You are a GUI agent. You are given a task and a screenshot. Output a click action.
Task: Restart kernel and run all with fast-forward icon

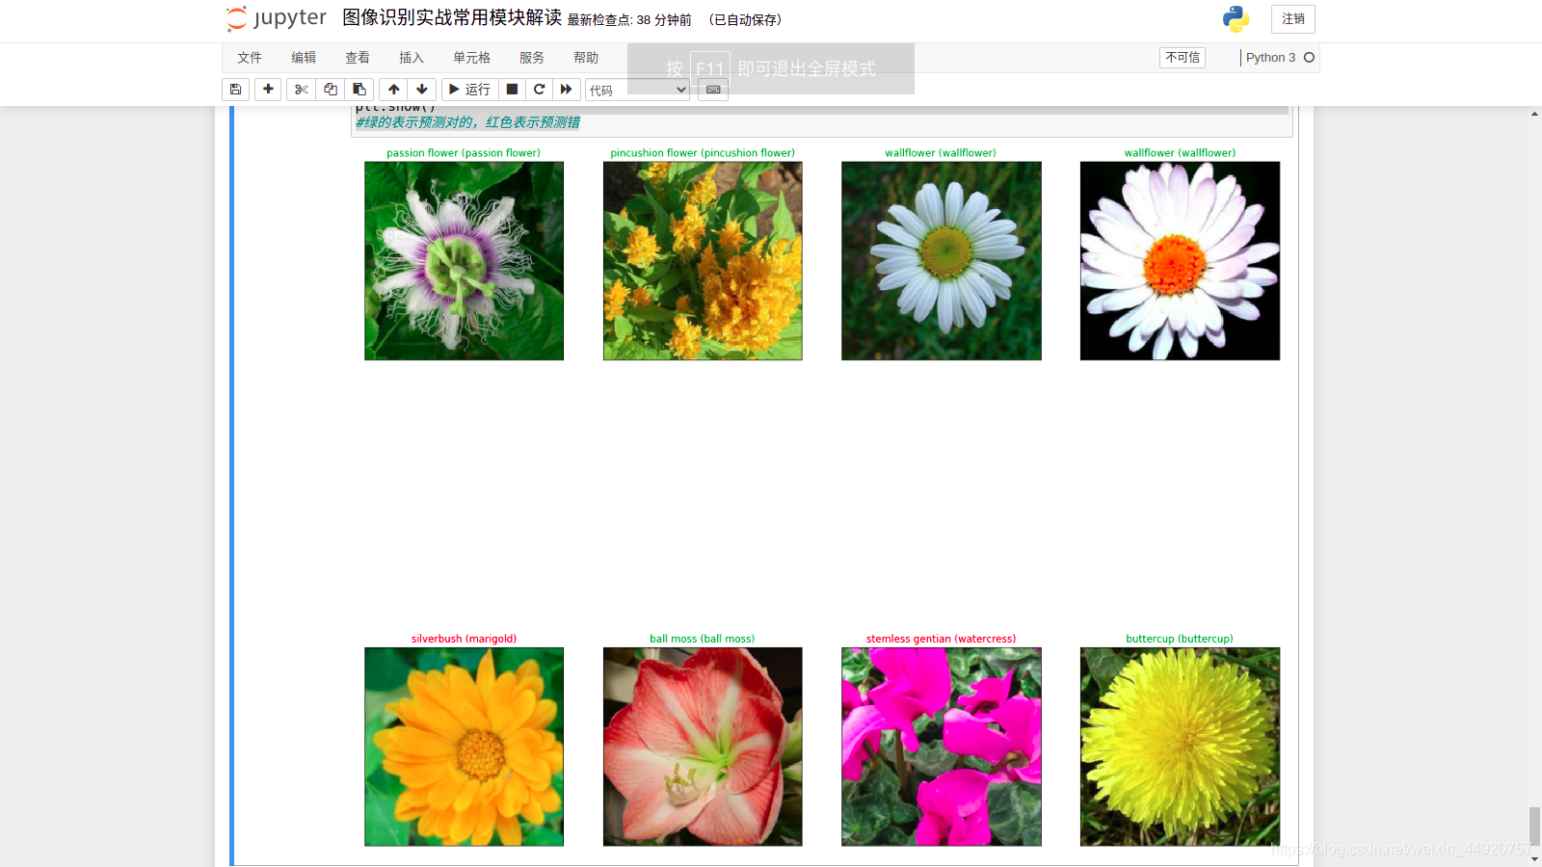(567, 89)
